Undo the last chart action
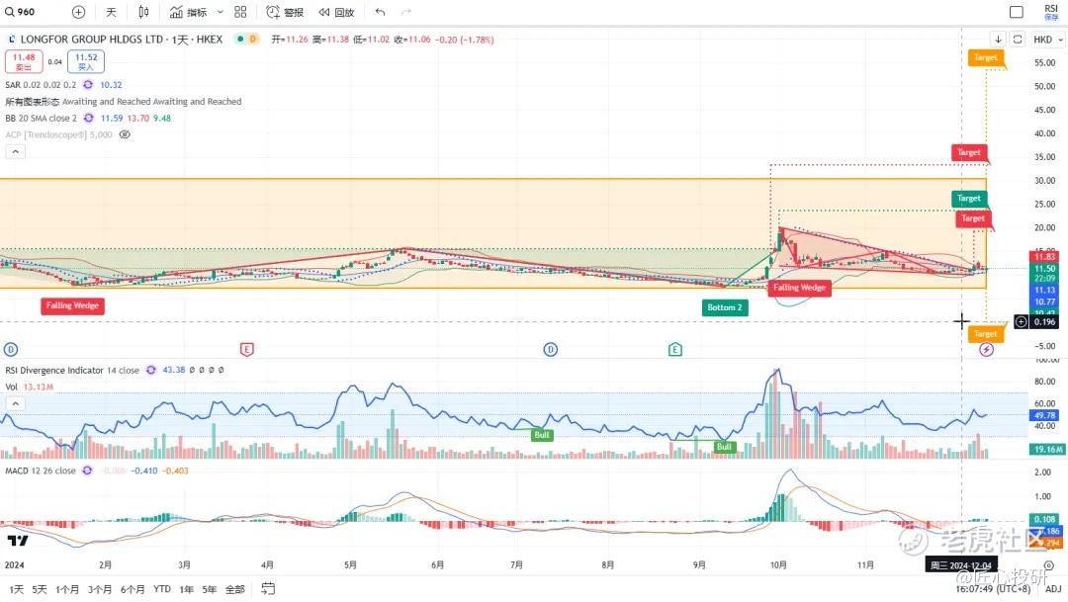 380,12
